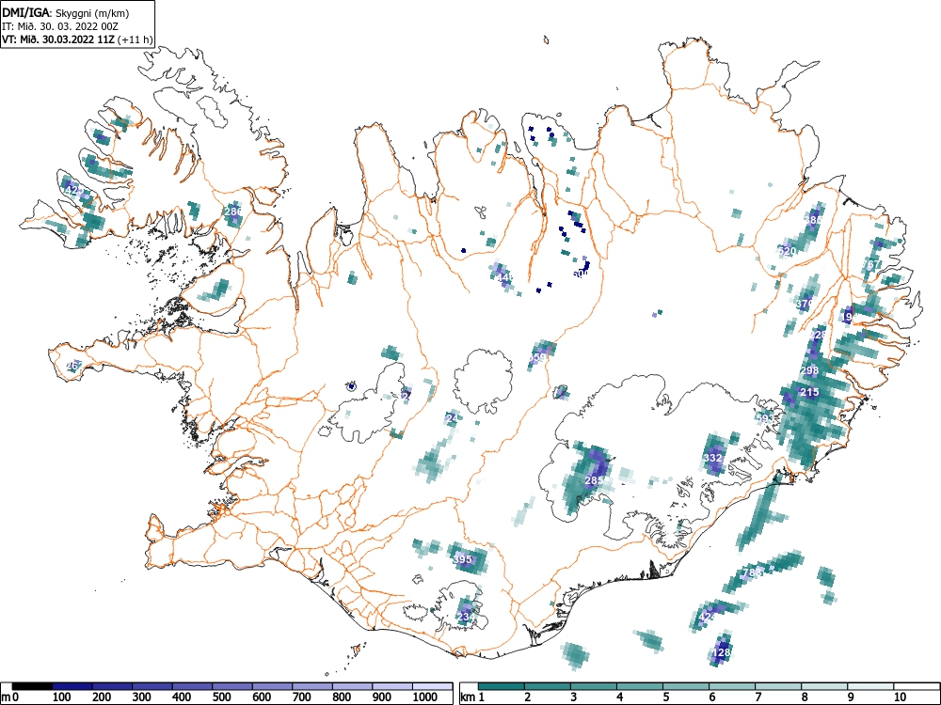941x705 pixels.
Task: Click the map value label "234"
Action: [x=466, y=617]
